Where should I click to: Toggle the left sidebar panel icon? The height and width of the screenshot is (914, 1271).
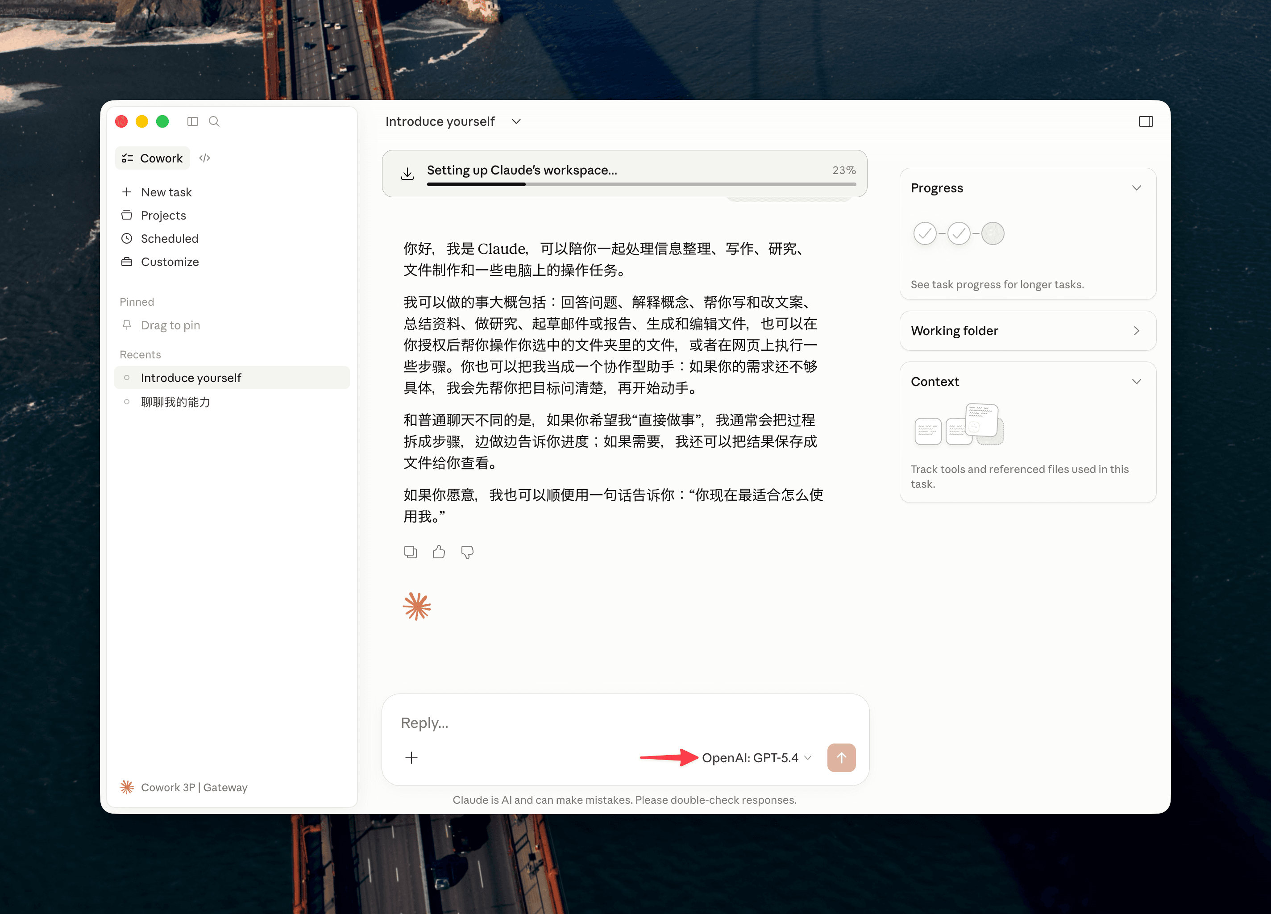193,121
